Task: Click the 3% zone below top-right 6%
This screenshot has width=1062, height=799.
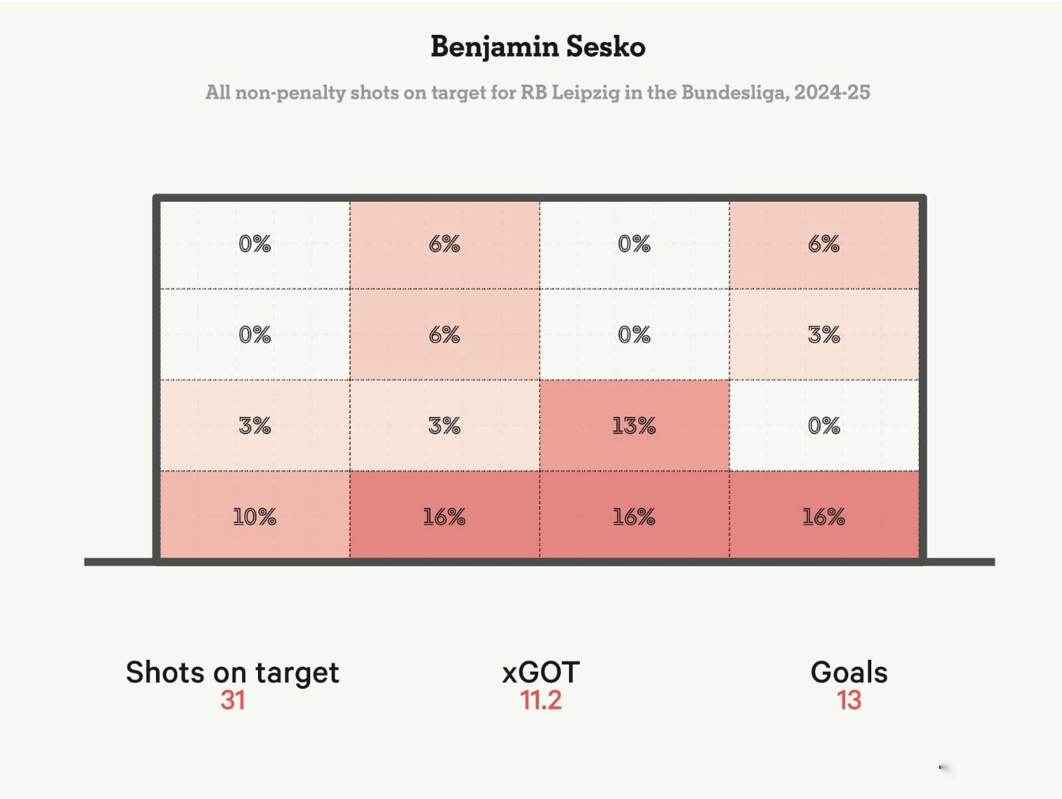Action: click(824, 335)
